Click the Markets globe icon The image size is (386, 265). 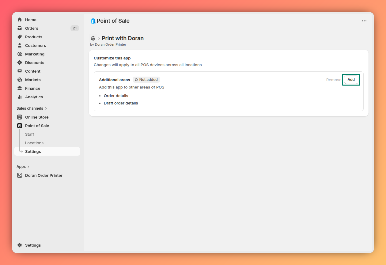[x=20, y=80]
